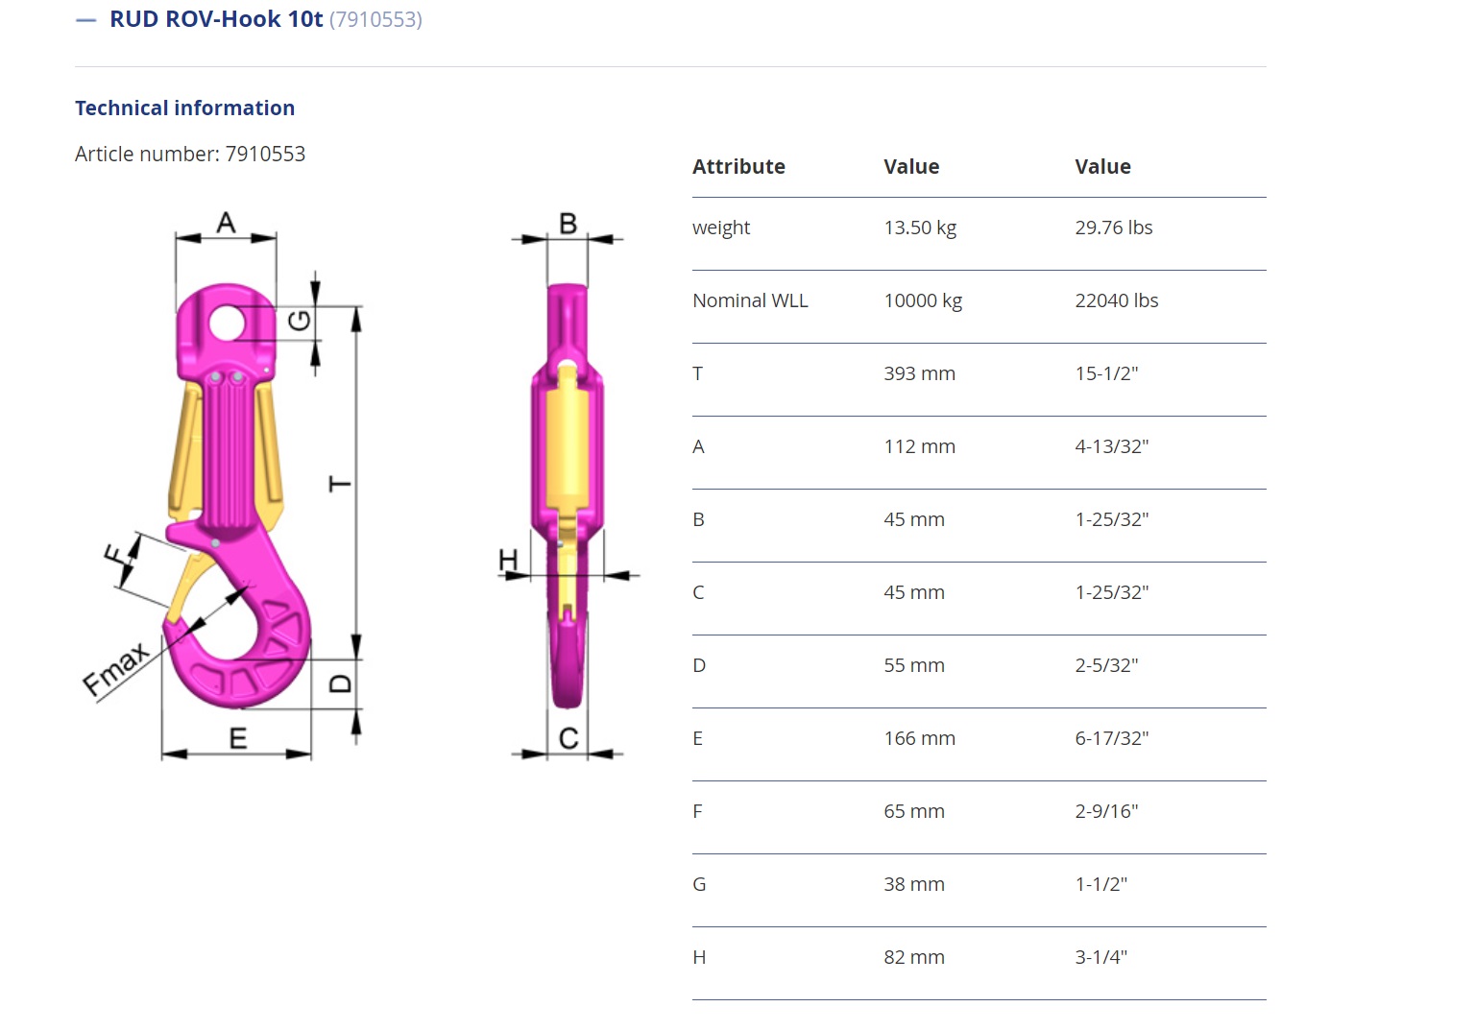Collapse the RUD ROV-Hook 10t section dash
Viewport: 1475px width, 1031px height.
(86, 20)
